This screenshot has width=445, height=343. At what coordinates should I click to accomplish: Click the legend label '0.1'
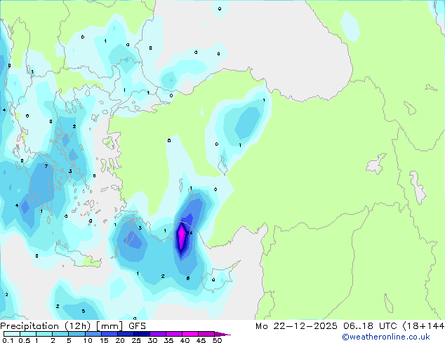8,340
